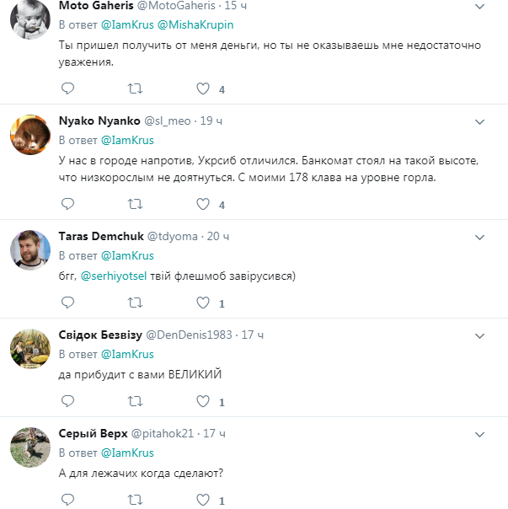
Task: Reply to Свідок Безвізу's tweet
Action: click(x=68, y=400)
